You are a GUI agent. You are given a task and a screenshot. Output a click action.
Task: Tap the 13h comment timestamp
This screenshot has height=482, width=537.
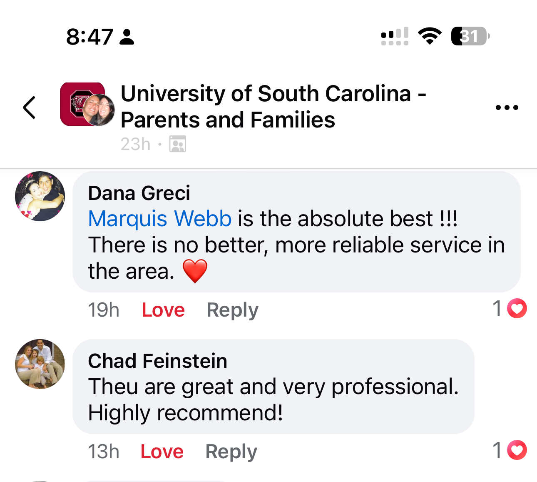pos(103,452)
